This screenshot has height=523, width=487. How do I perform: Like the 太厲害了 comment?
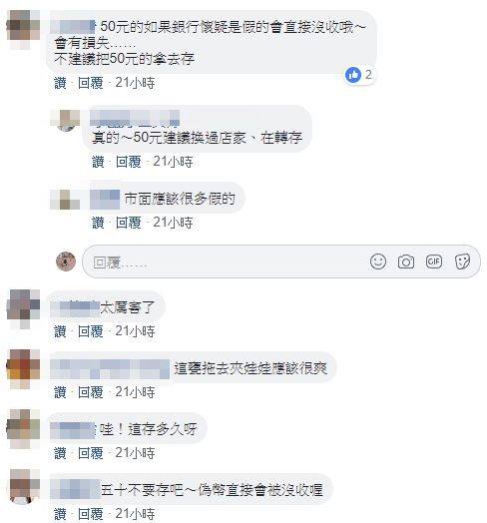coord(60,331)
